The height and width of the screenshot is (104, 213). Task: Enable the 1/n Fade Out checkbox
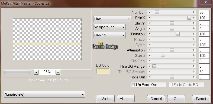click(x=133, y=85)
